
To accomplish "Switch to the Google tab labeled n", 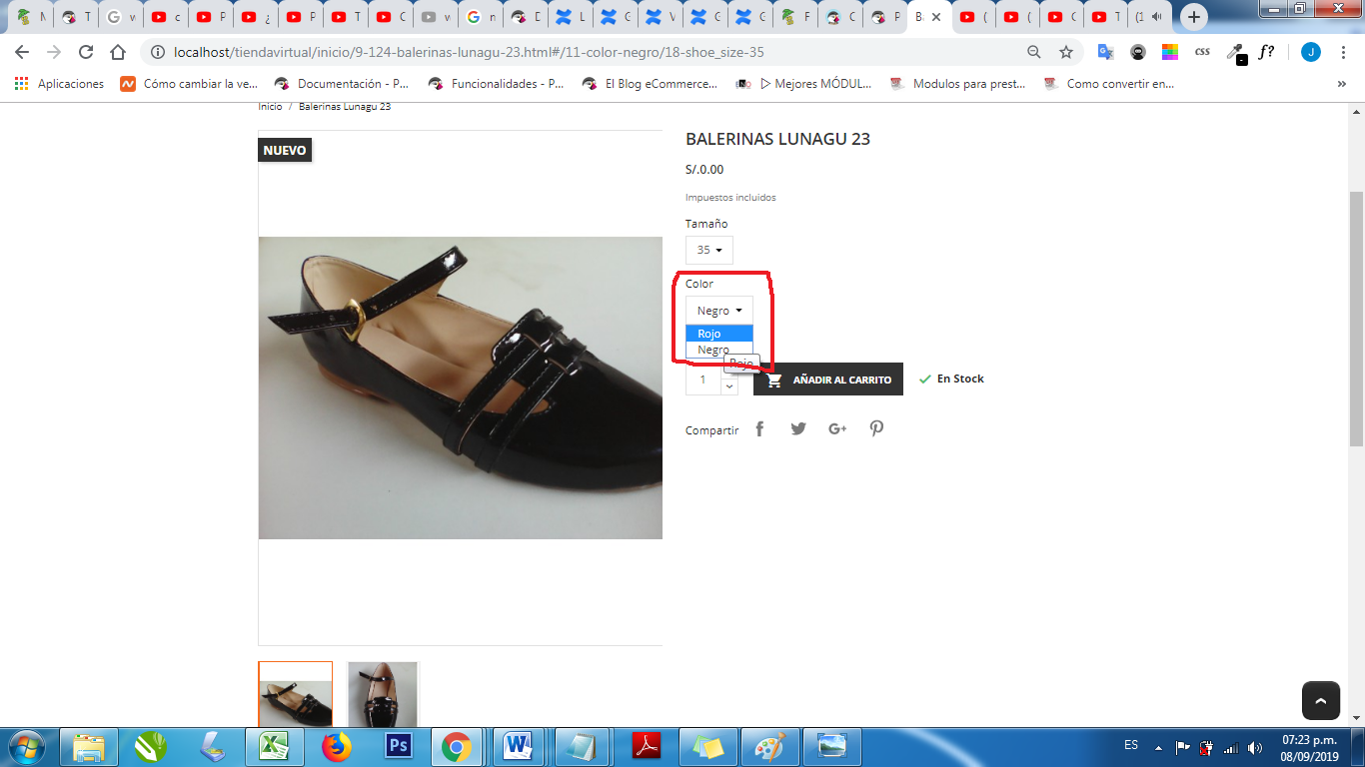I will click(x=480, y=17).
